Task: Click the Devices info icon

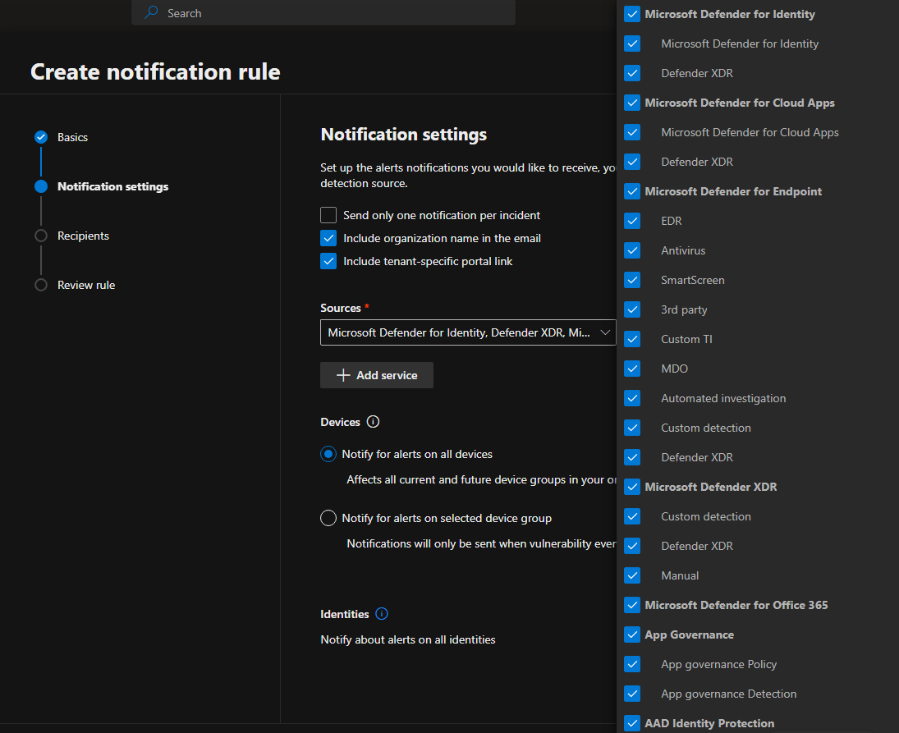Action: 373,422
